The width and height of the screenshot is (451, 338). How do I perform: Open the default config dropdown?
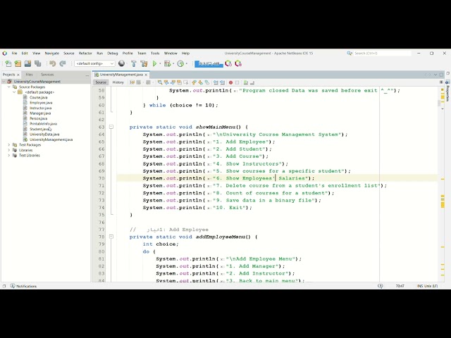point(94,63)
